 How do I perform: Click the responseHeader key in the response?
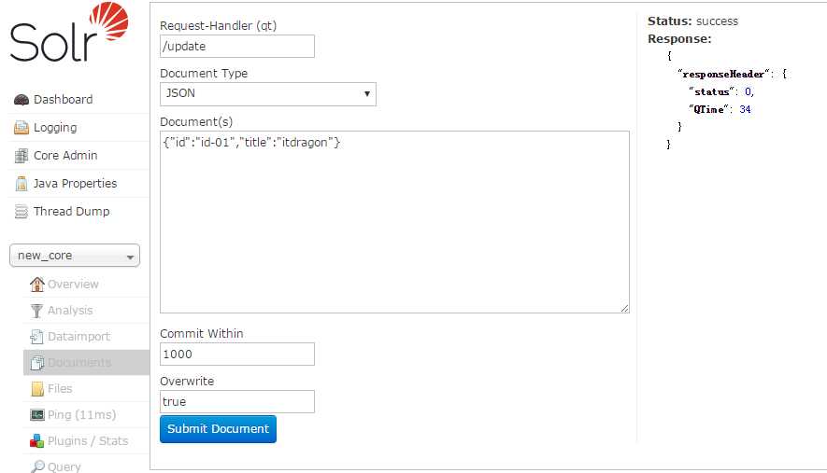pyautogui.click(x=723, y=75)
